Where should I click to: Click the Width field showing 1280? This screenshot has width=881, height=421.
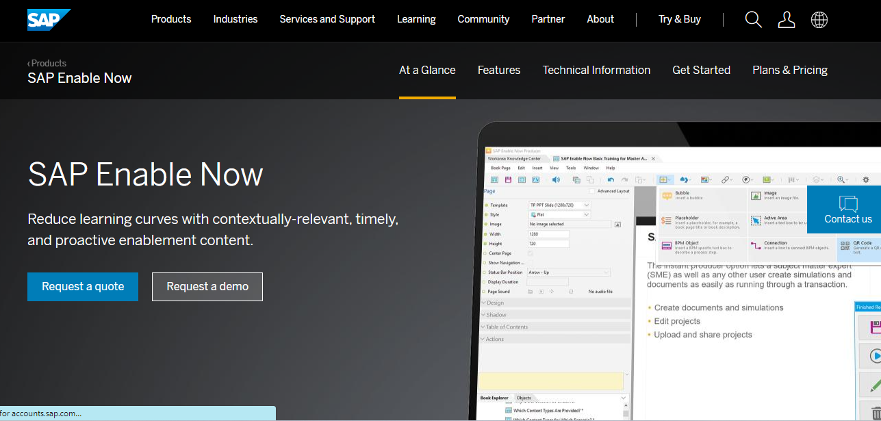click(x=548, y=234)
